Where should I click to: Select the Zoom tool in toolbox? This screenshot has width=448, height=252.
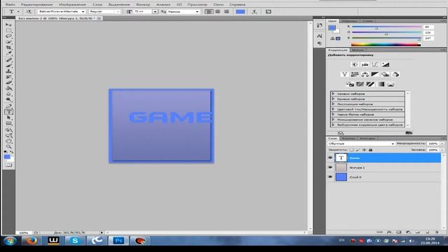[9, 146]
